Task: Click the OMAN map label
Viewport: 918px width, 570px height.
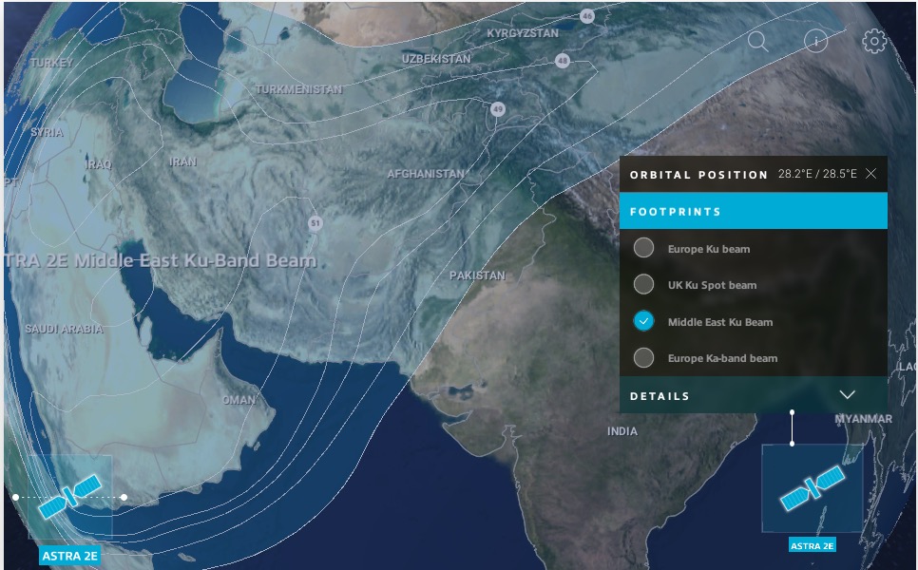Action: click(x=239, y=400)
